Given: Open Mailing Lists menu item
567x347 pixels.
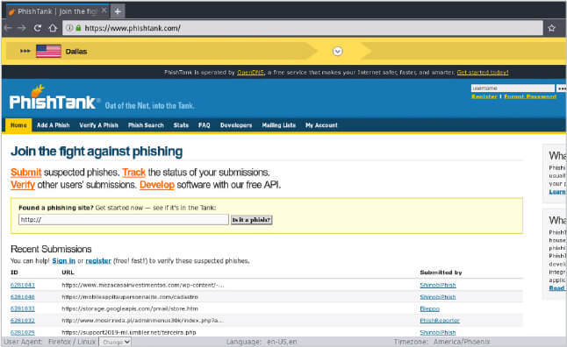Looking at the screenshot, I should coord(279,125).
